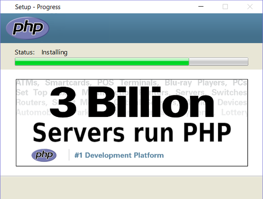
Task: Click the 'Status:' label
Action: point(25,52)
